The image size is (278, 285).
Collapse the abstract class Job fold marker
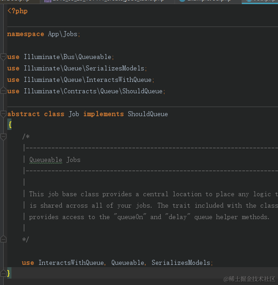(3, 114)
